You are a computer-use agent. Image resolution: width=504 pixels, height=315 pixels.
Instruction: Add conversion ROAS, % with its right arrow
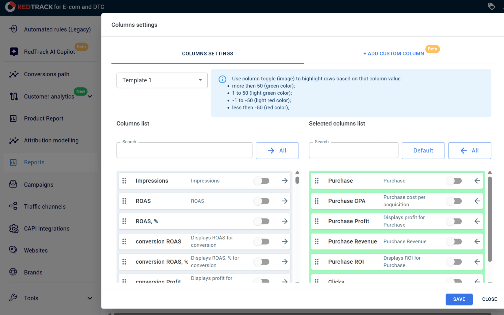[285, 262]
